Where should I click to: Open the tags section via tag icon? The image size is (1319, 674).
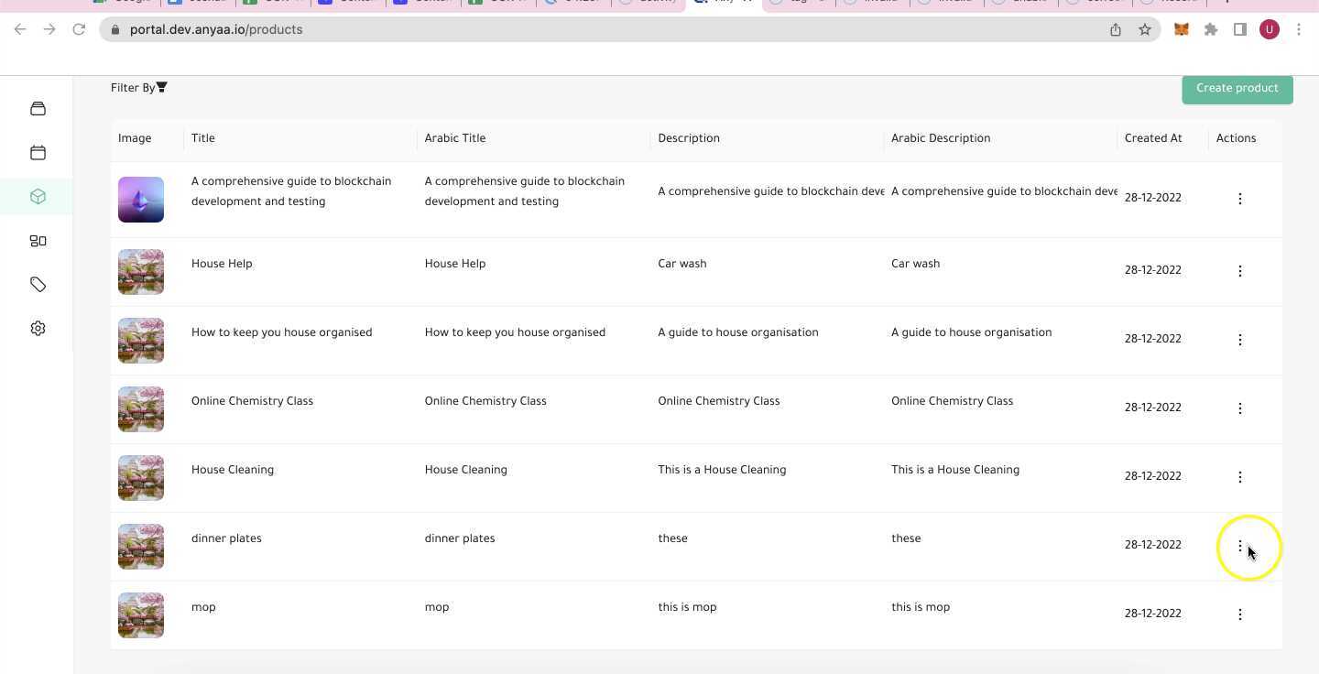coord(38,284)
